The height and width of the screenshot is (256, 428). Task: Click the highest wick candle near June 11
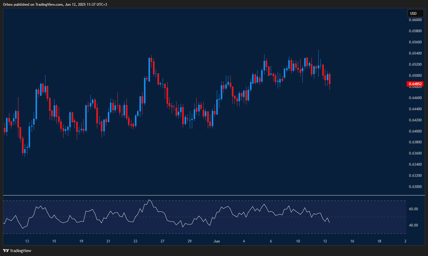[319, 60]
